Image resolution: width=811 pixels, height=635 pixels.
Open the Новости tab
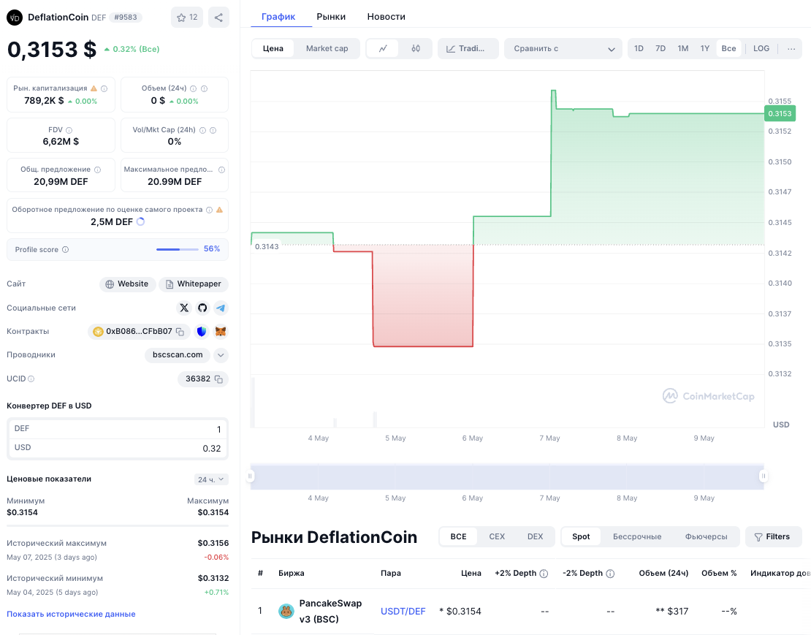(x=387, y=17)
